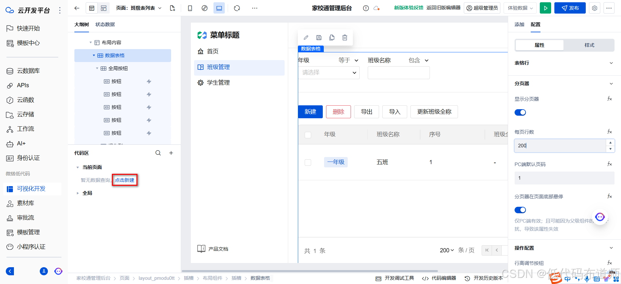Click the cloud sync status icon
The image size is (621, 284).
point(376,8)
